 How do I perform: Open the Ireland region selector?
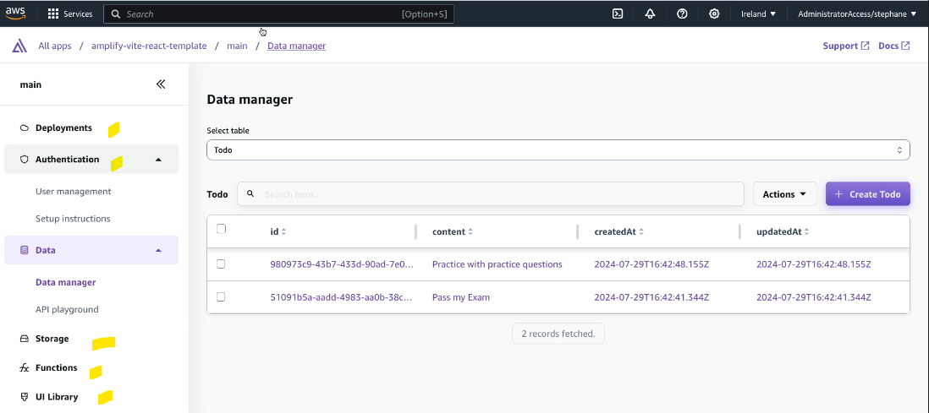pyautogui.click(x=758, y=14)
